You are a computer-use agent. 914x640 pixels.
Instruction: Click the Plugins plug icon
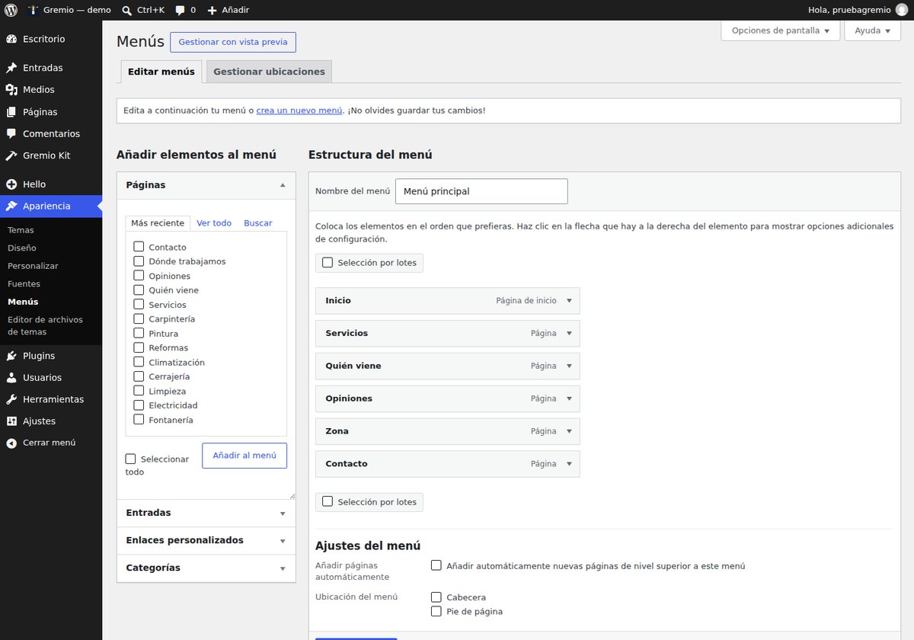11,356
